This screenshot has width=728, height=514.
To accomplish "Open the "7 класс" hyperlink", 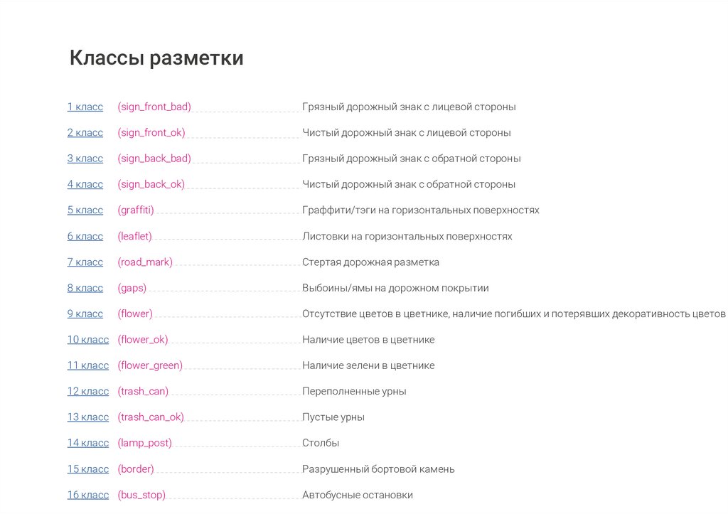I will (85, 262).
